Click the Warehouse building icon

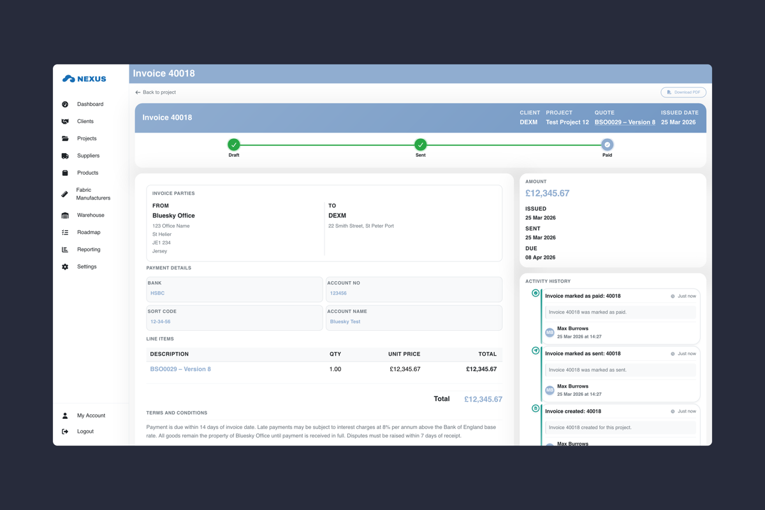click(65, 215)
